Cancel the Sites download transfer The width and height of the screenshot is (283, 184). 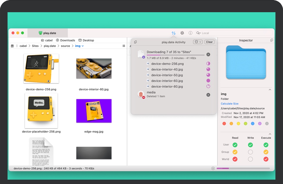click(x=208, y=55)
